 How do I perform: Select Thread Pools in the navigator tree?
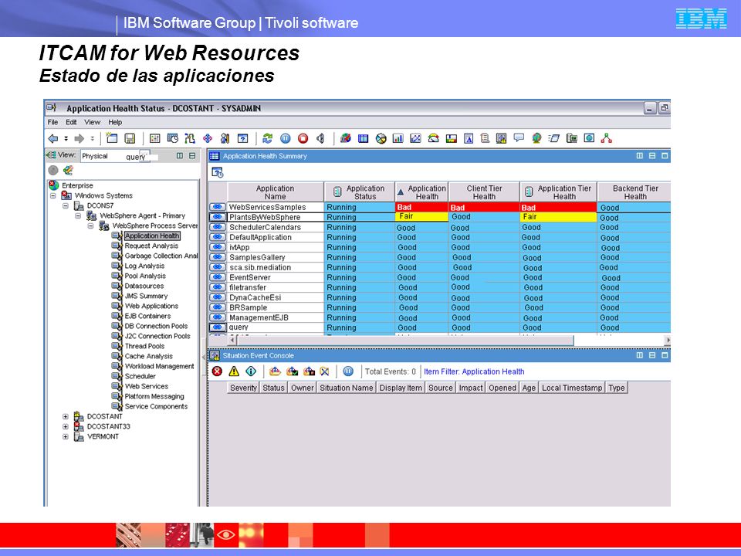click(144, 346)
